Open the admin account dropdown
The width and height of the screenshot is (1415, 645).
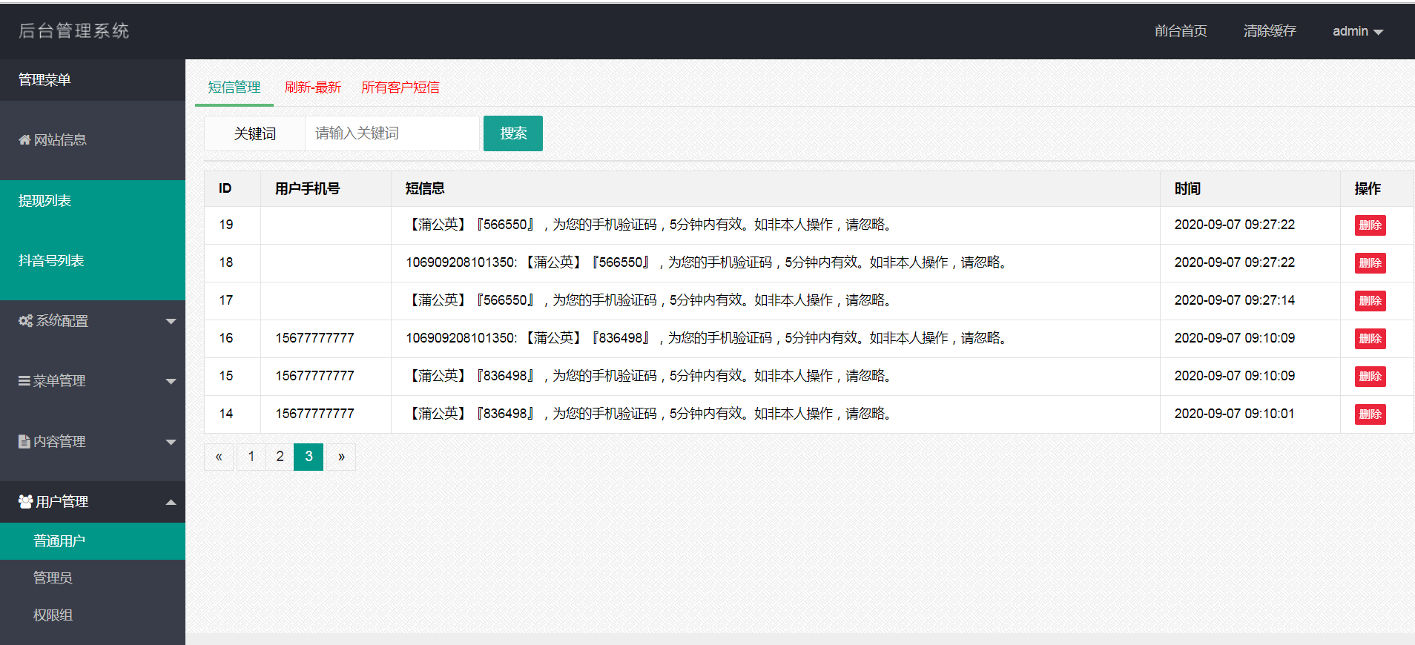click(1358, 31)
